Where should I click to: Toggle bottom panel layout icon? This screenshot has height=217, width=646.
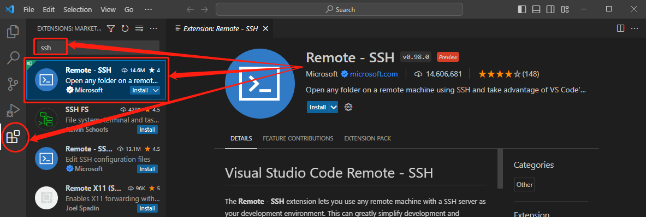536,9
